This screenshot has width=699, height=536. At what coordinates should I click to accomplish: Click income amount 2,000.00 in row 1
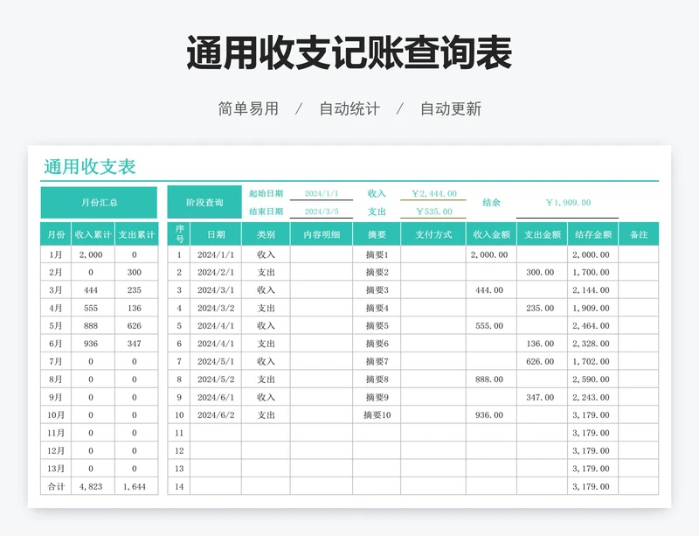489,254
